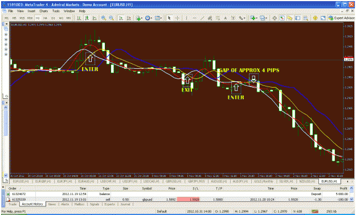The width and height of the screenshot is (356, 215).
Task: Sort history by Symbol column header
Action: point(147,188)
